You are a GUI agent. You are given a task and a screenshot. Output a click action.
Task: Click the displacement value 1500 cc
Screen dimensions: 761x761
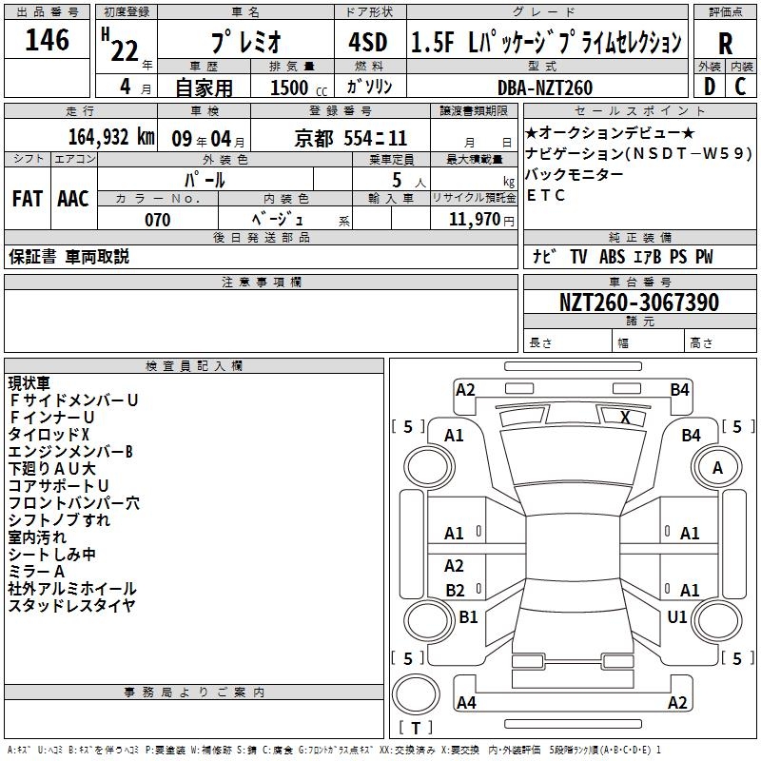pyautogui.click(x=299, y=88)
